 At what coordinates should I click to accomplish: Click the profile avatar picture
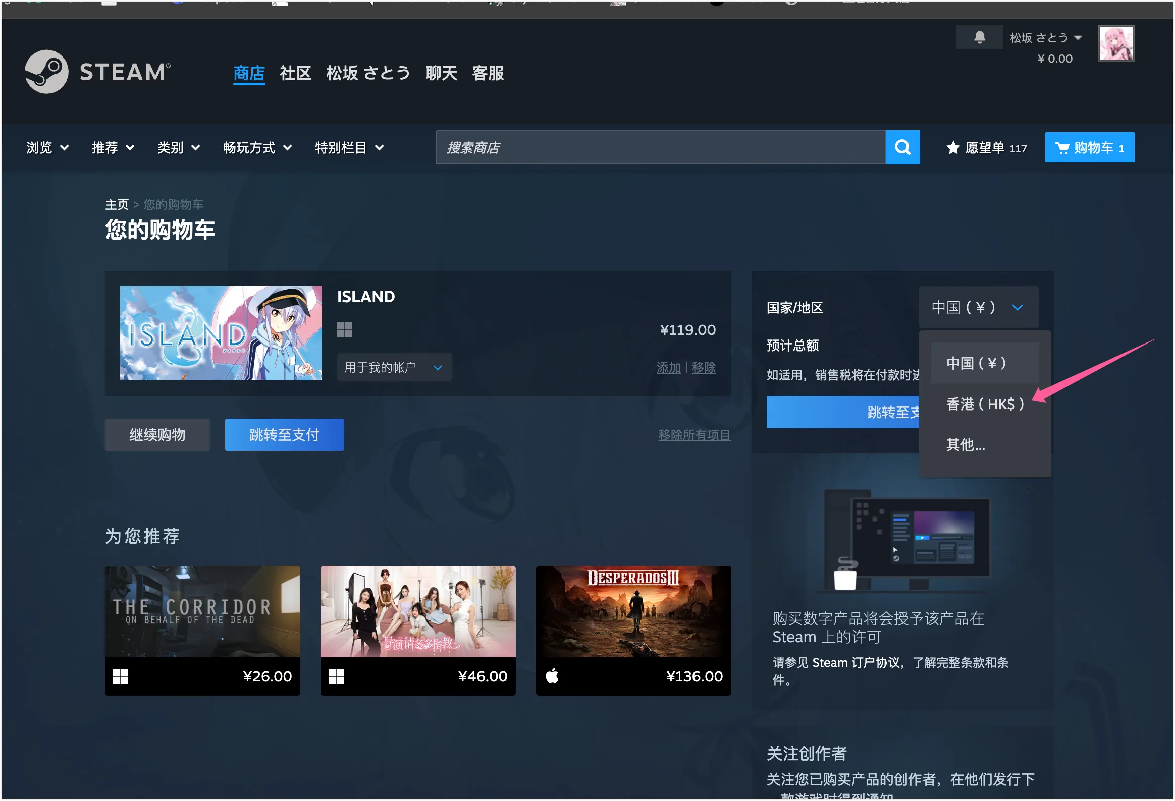pyautogui.click(x=1116, y=43)
